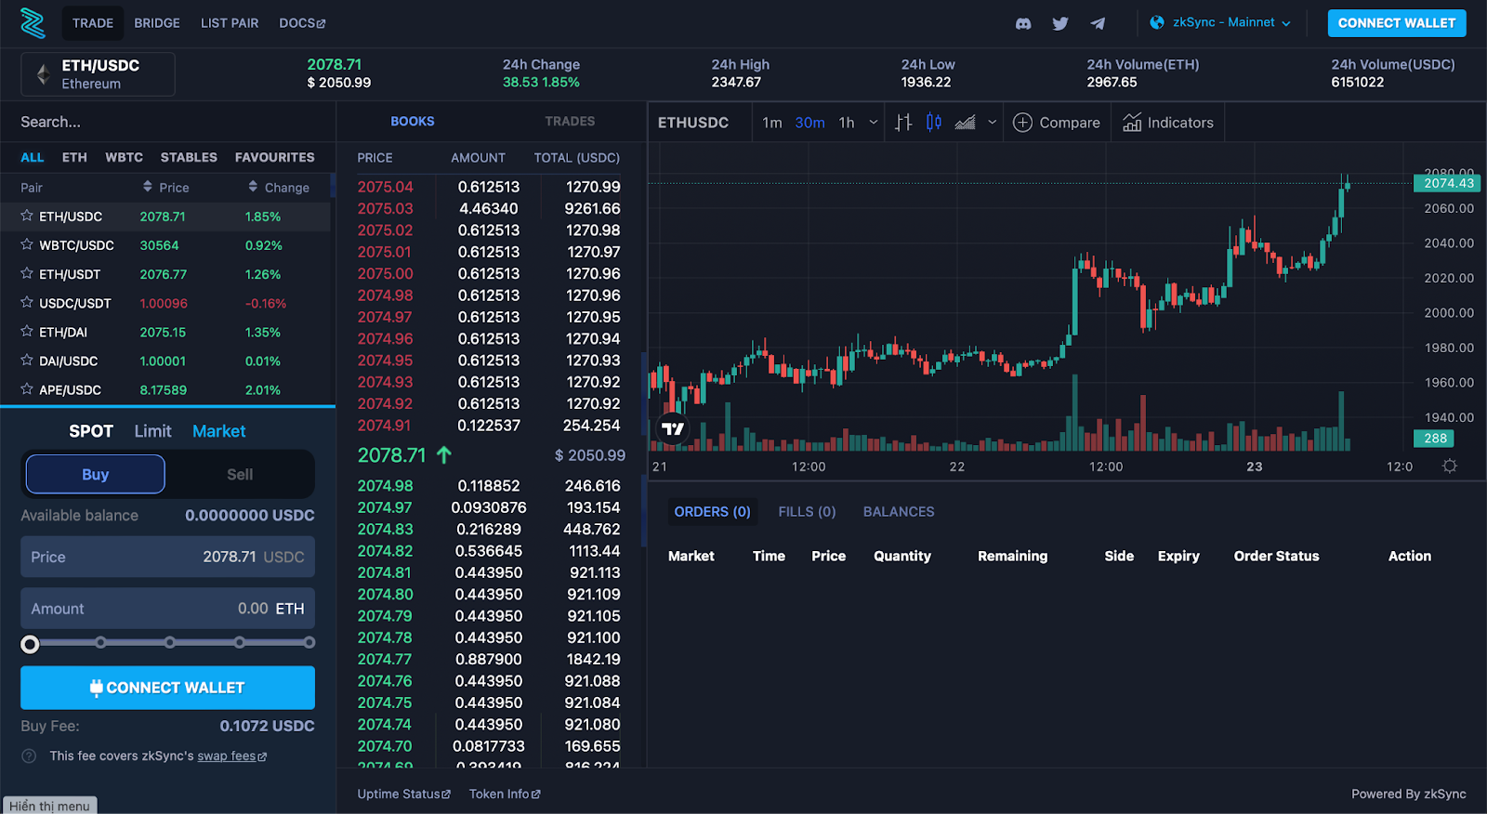The width and height of the screenshot is (1487, 814).
Task: Switch to the TRADES tab
Action: pos(570,122)
